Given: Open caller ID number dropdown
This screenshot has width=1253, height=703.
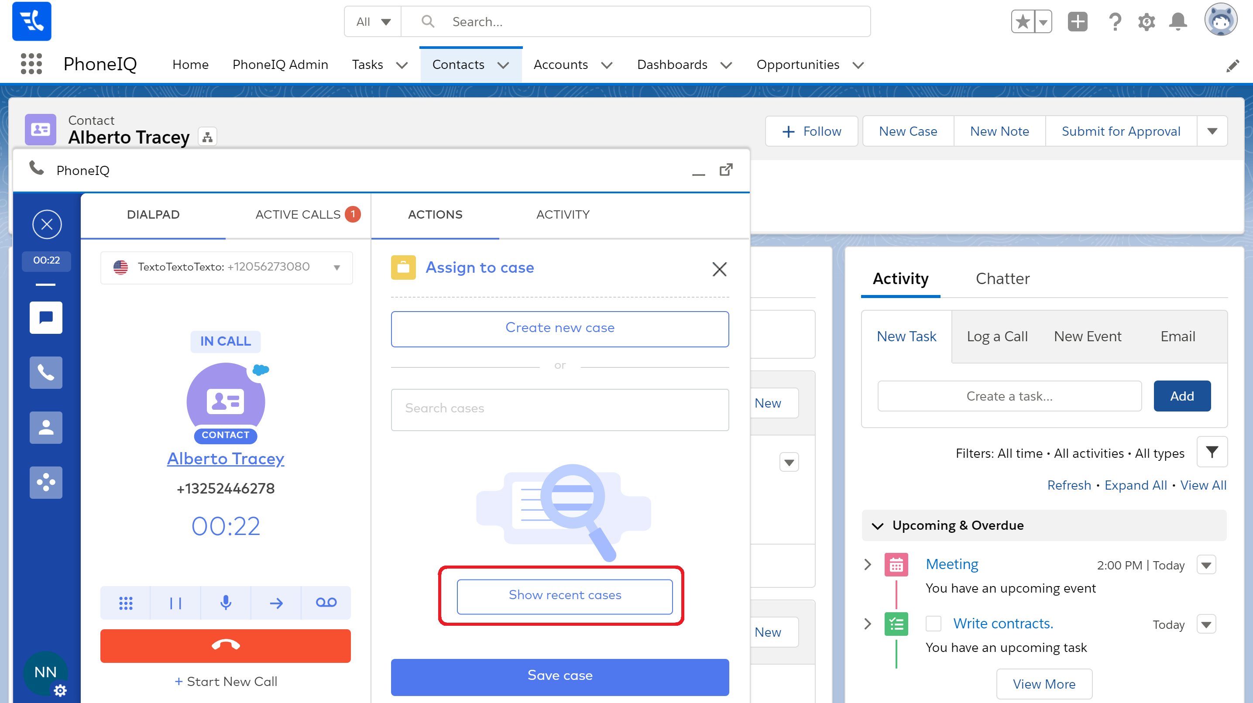Looking at the screenshot, I should pos(336,267).
